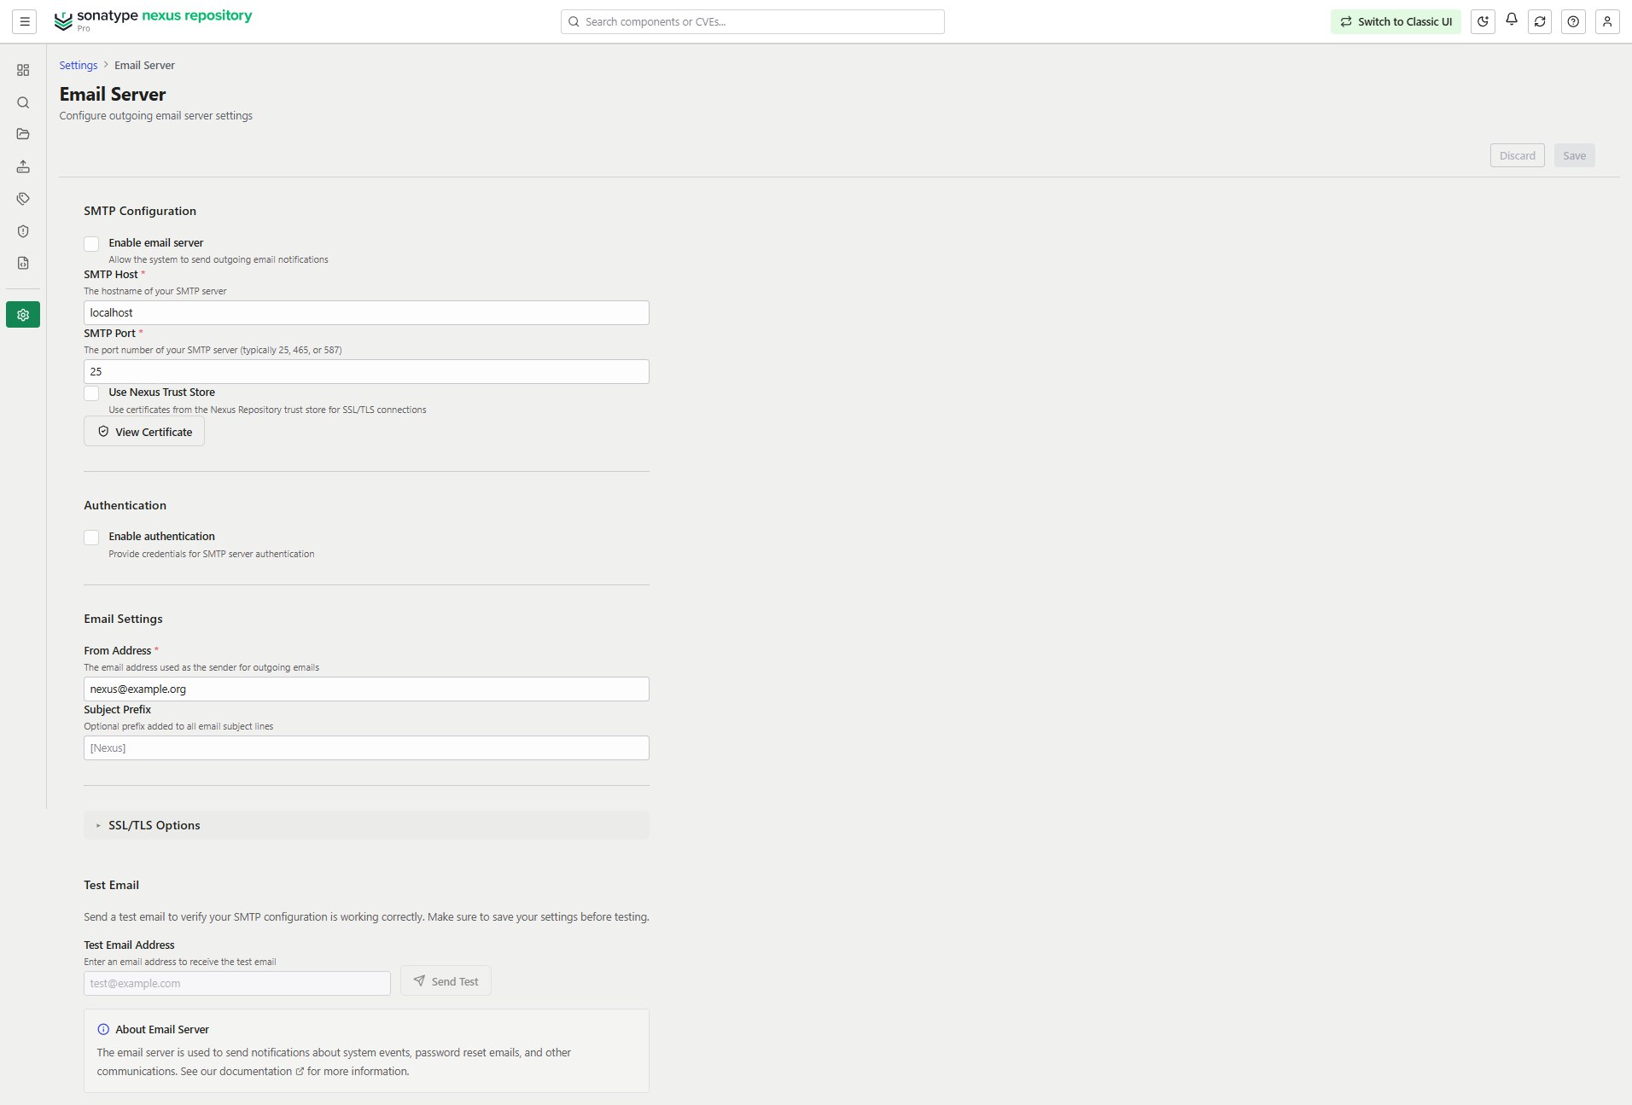
Task: Click the About Email Server info icon
Action: pyautogui.click(x=103, y=1029)
